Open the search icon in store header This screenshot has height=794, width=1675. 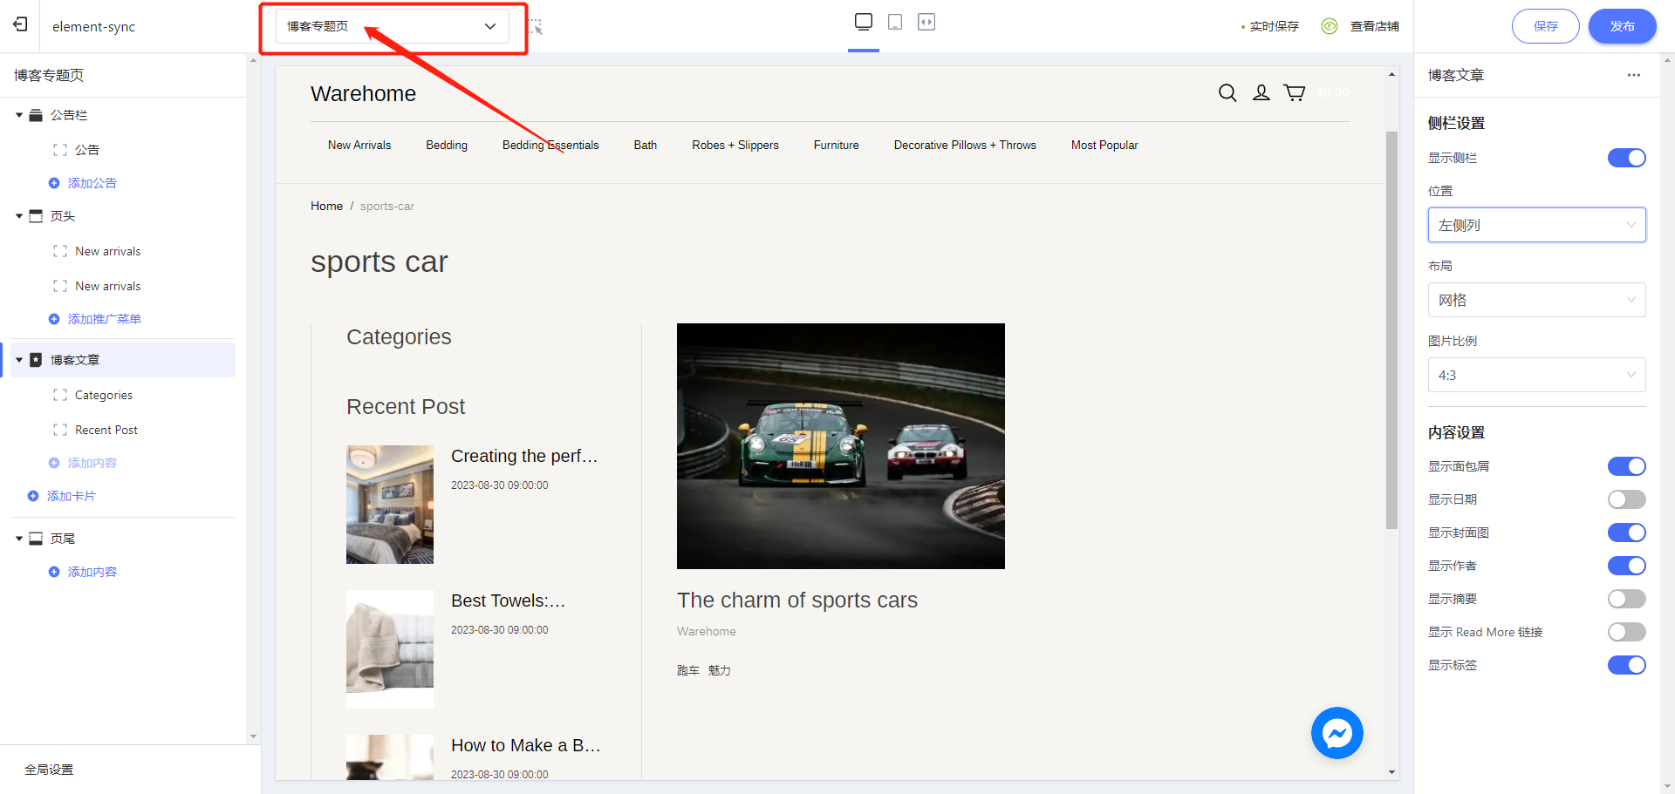pos(1227,92)
